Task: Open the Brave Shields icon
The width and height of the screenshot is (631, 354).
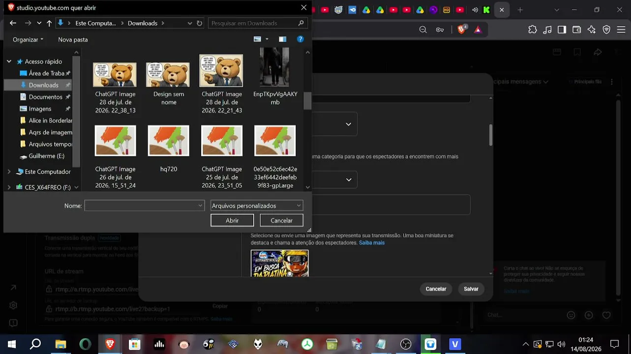Action: (462, 29)
